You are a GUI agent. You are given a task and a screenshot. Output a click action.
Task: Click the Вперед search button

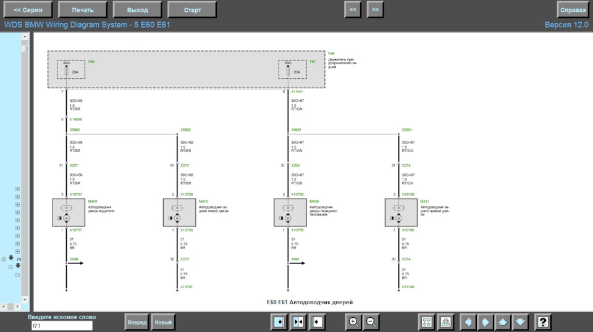coord(137,322)
